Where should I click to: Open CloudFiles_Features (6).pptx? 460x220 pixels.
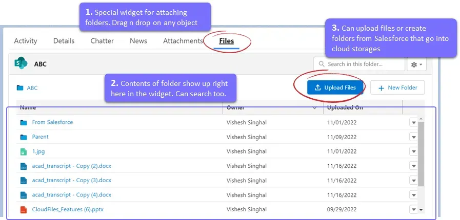68,209
